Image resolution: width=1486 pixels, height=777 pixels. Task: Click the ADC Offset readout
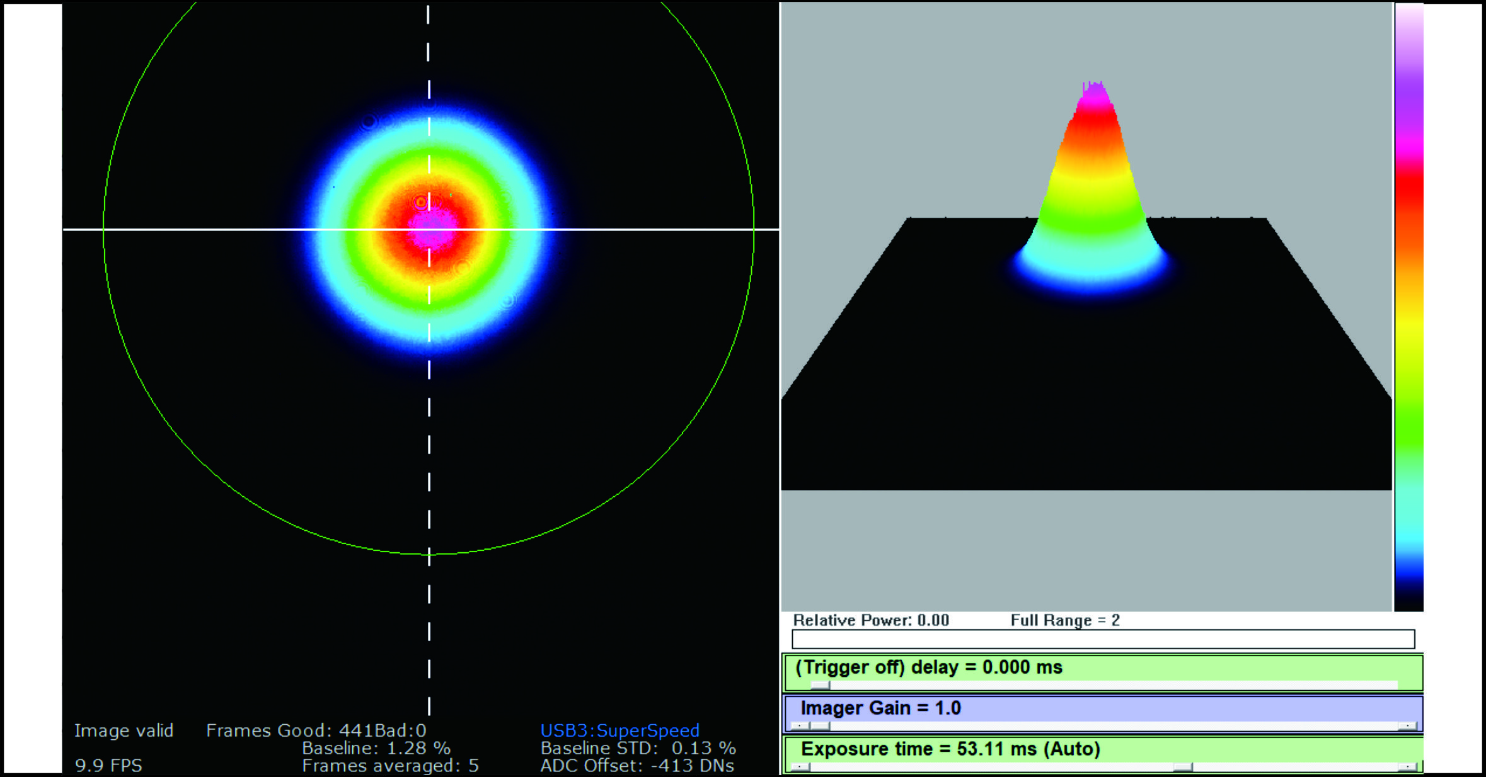click(637, 766)
